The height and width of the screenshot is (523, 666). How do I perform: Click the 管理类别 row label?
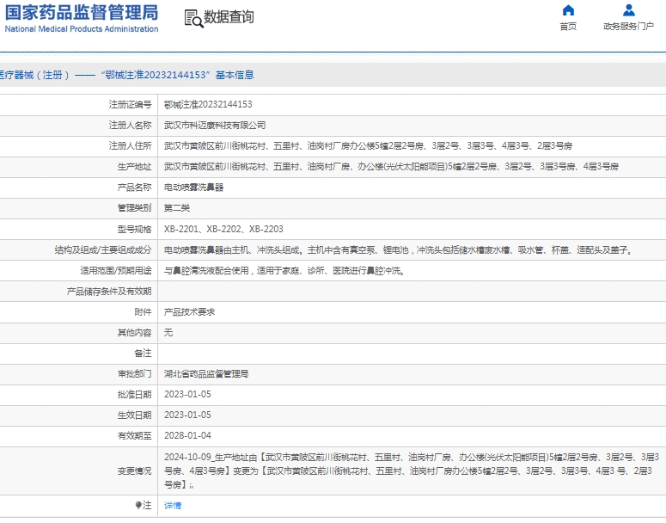coord(134,208)
